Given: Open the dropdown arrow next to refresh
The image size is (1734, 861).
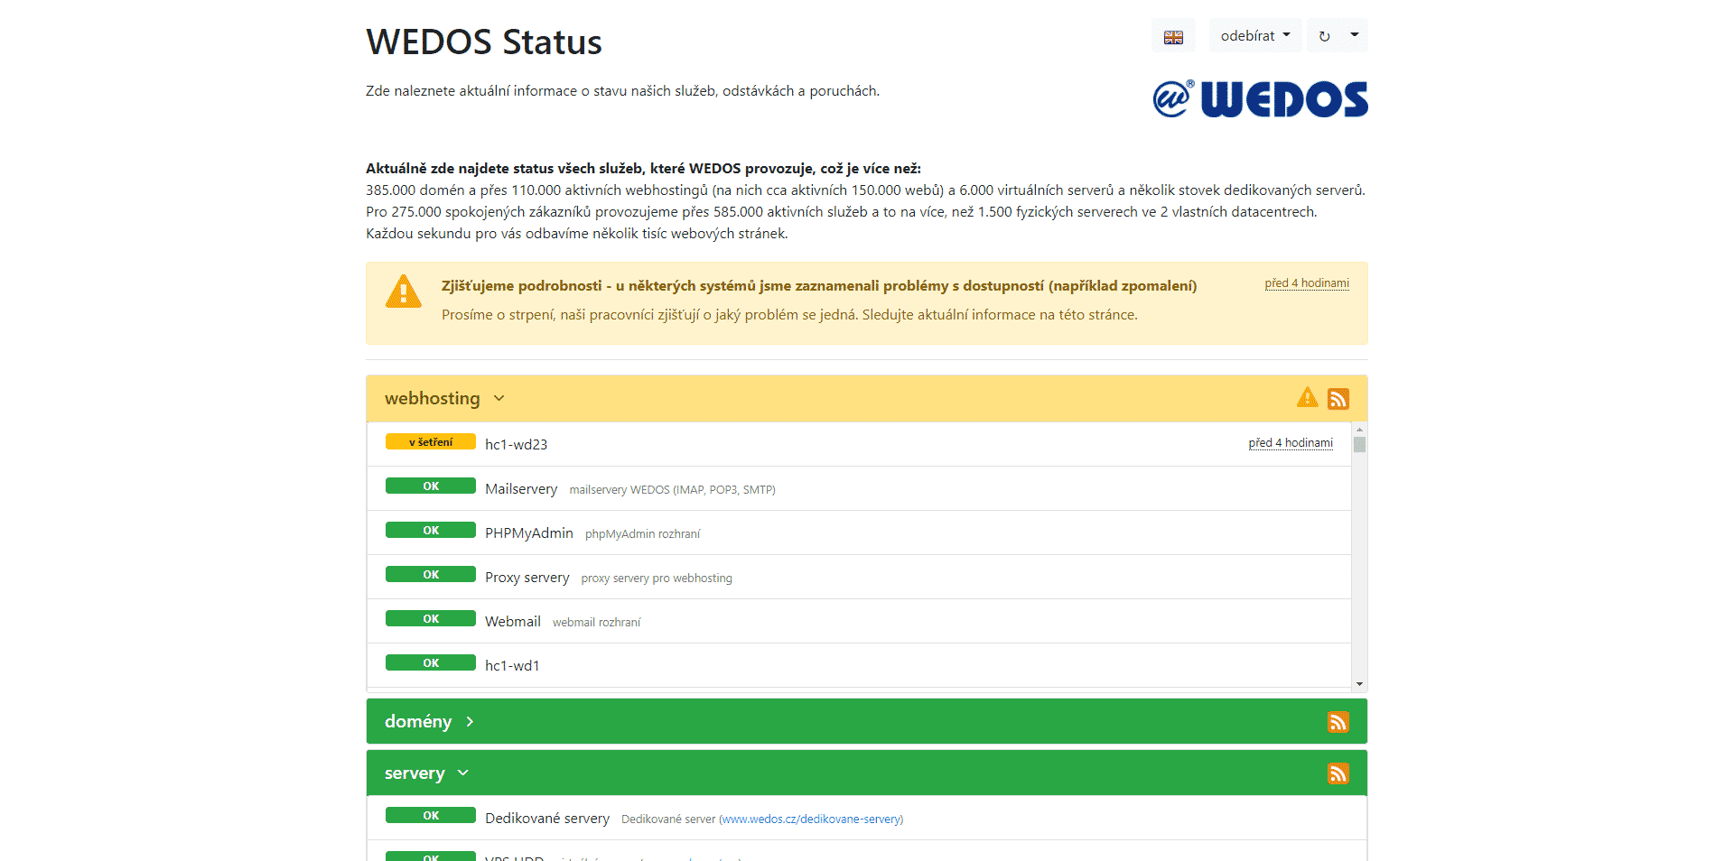Looking at the screenshot, I should click(x=1354, y=36).
